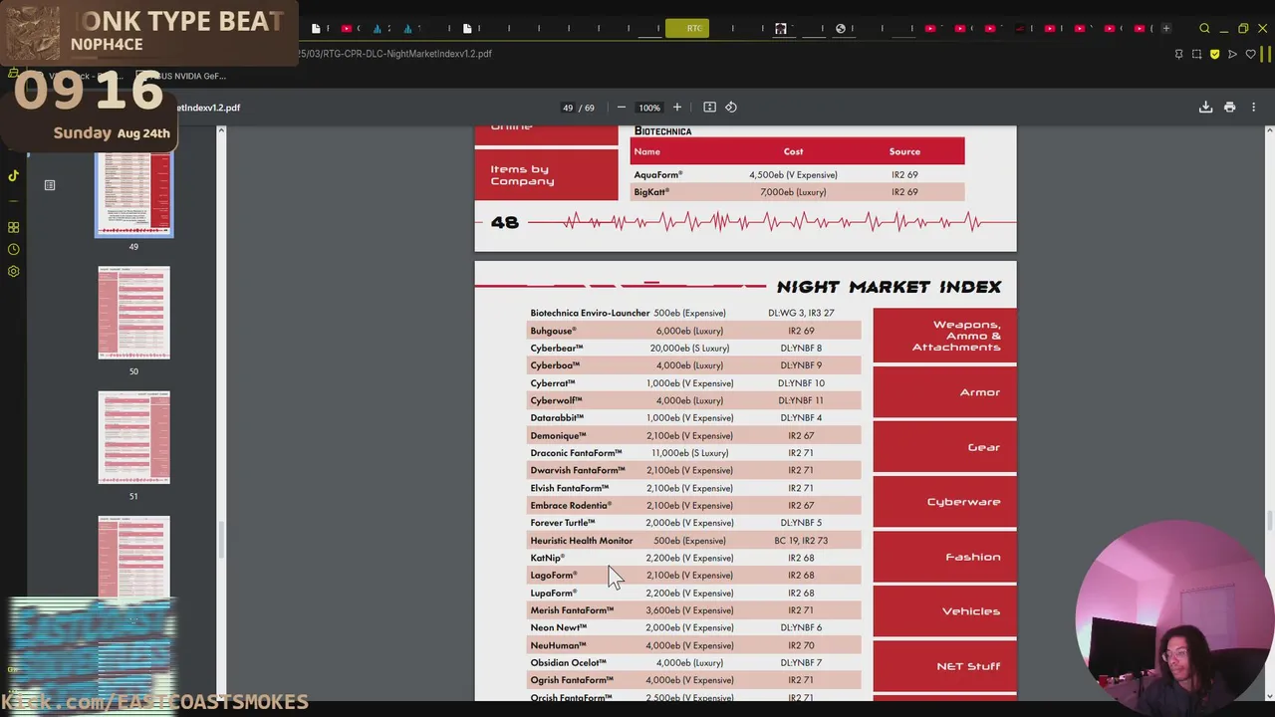Click the AquaForm table row name
Image resolution: width=1275 pixels, height=717 pixels.
click(x=657, y=175)
